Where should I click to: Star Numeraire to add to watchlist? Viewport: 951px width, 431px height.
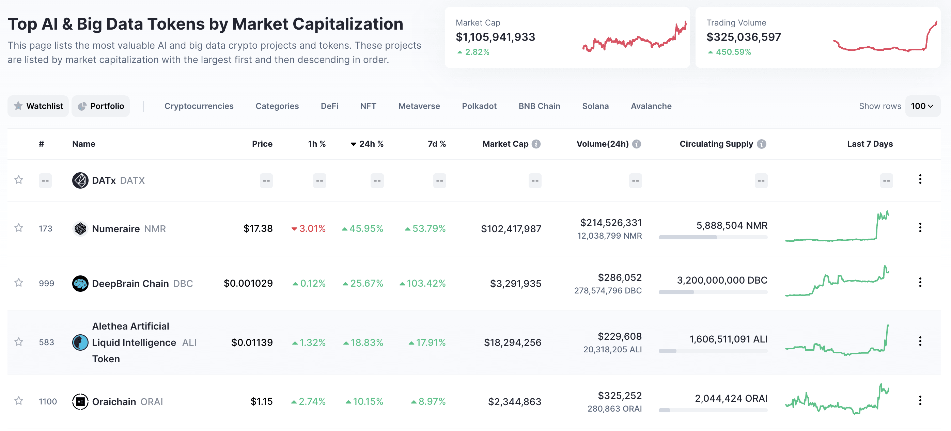pos(18,228)
